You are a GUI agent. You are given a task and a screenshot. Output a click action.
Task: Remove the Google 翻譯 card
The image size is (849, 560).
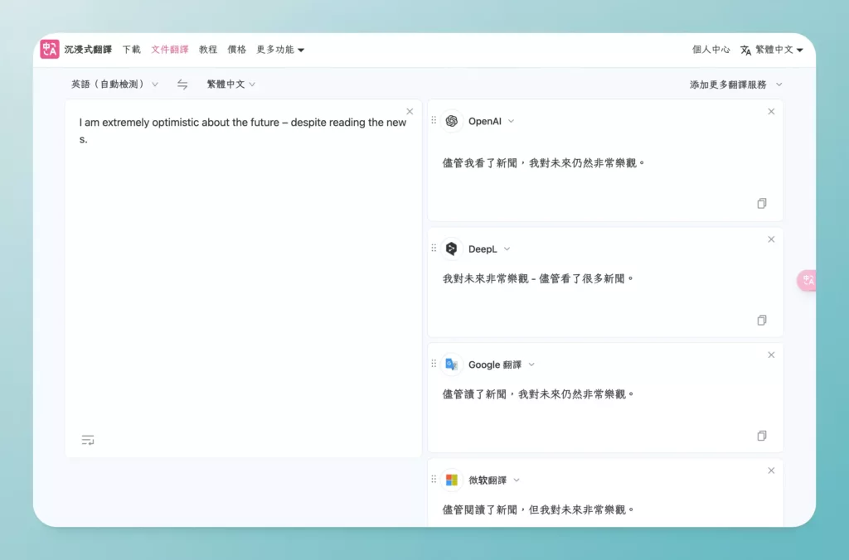tap(771, 355)
